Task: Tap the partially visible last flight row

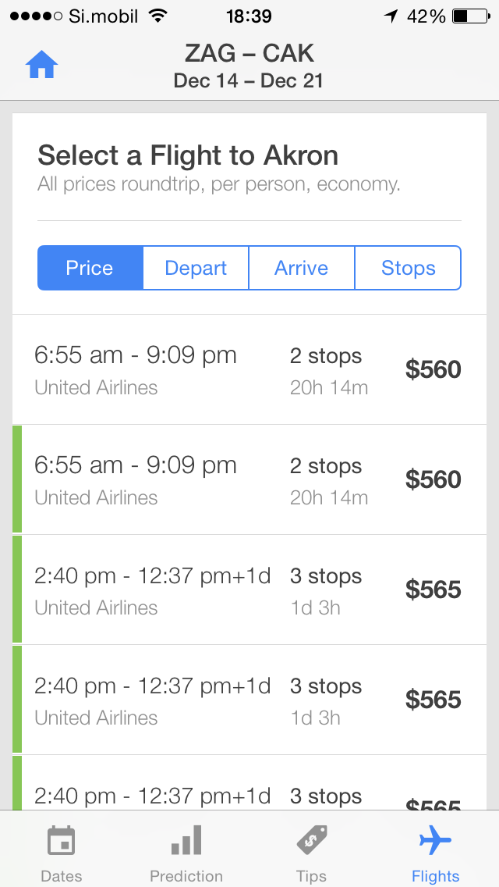Action: click(249, 782)
